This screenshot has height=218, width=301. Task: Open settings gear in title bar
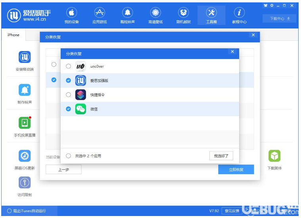[272, 6]
